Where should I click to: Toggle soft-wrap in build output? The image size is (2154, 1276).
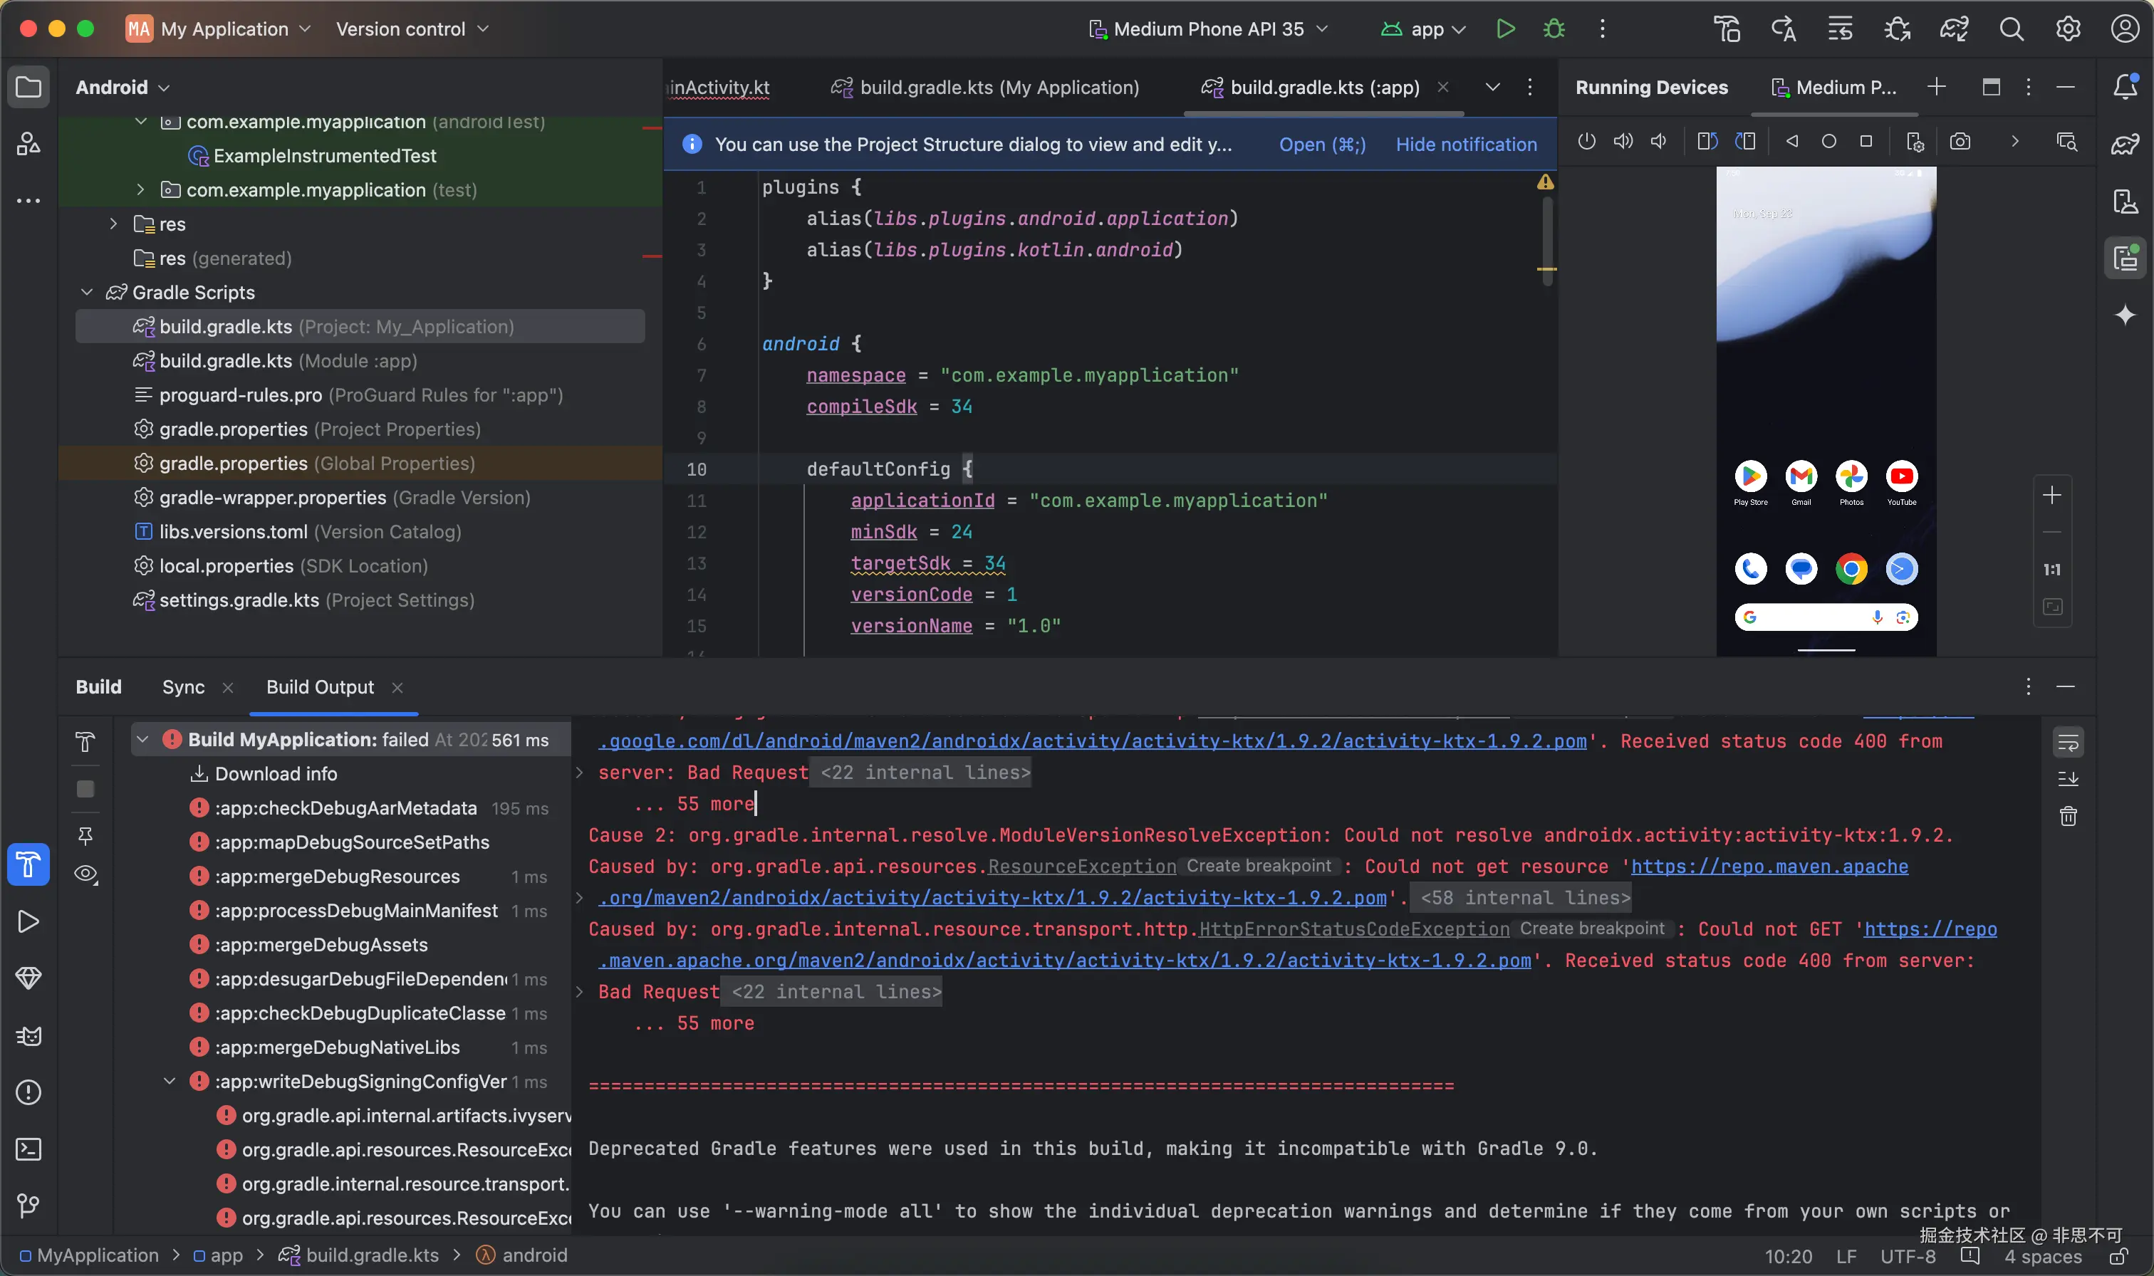[x=2068, y=742]
